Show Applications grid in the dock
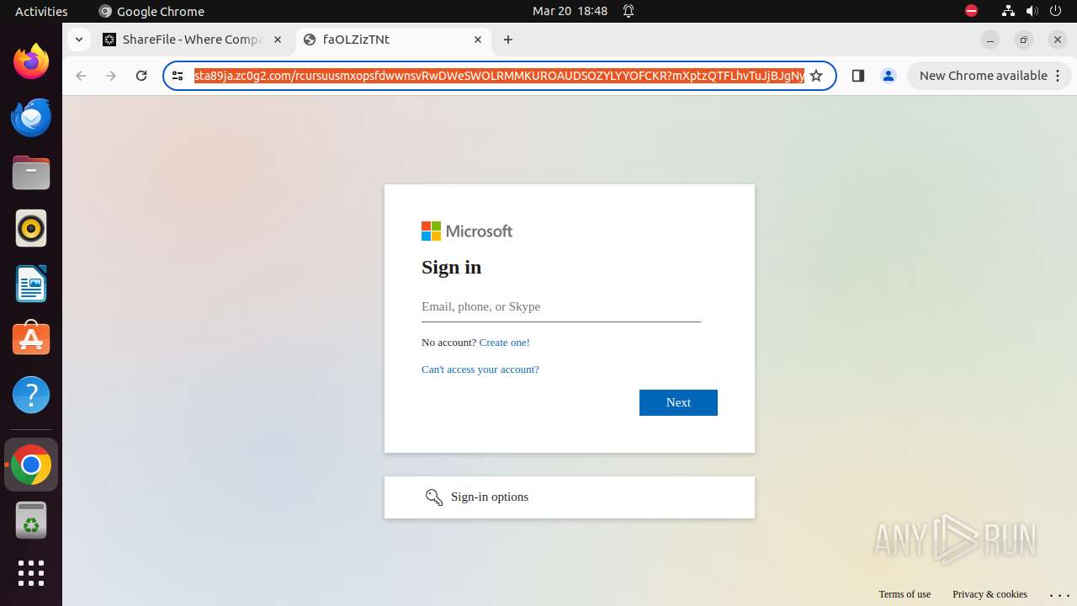The width and height of the screenshot is (1077, 606). pyautogui.click(x=31, y=573)
